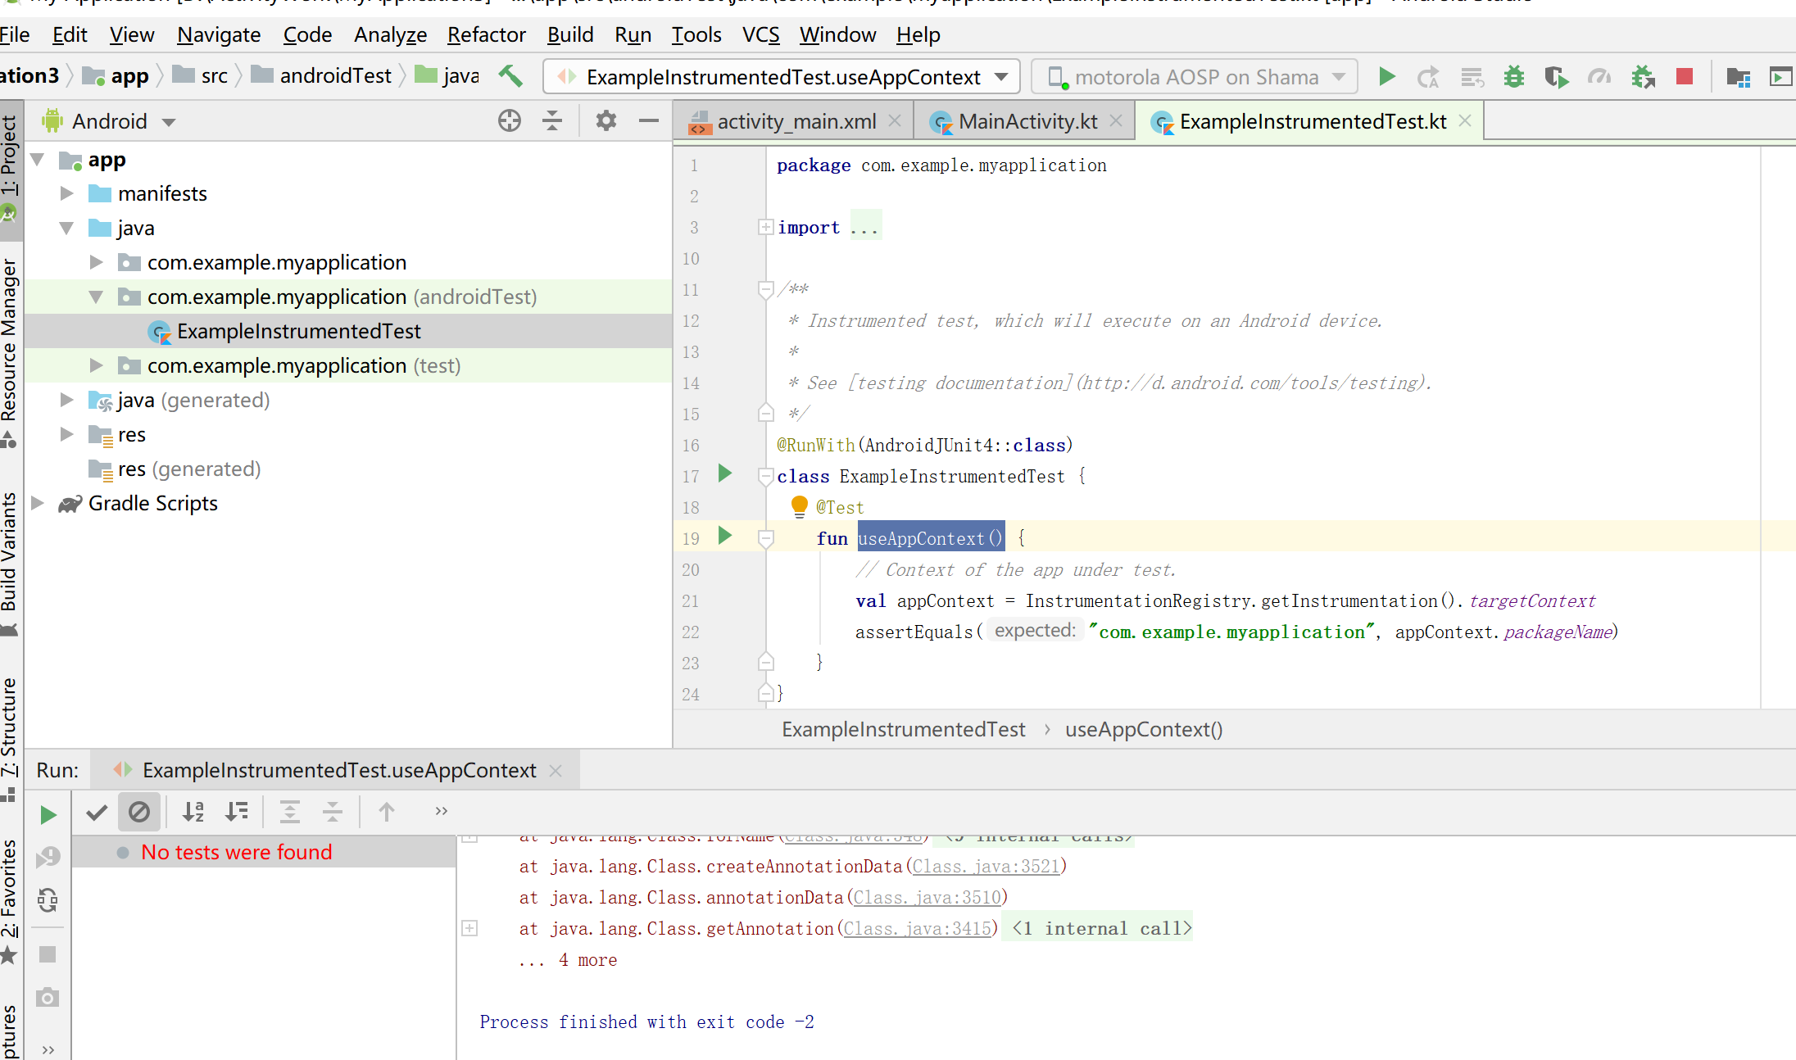
Task: Attach debugger to Android process icon
Action: click(x=1642, y=77)
